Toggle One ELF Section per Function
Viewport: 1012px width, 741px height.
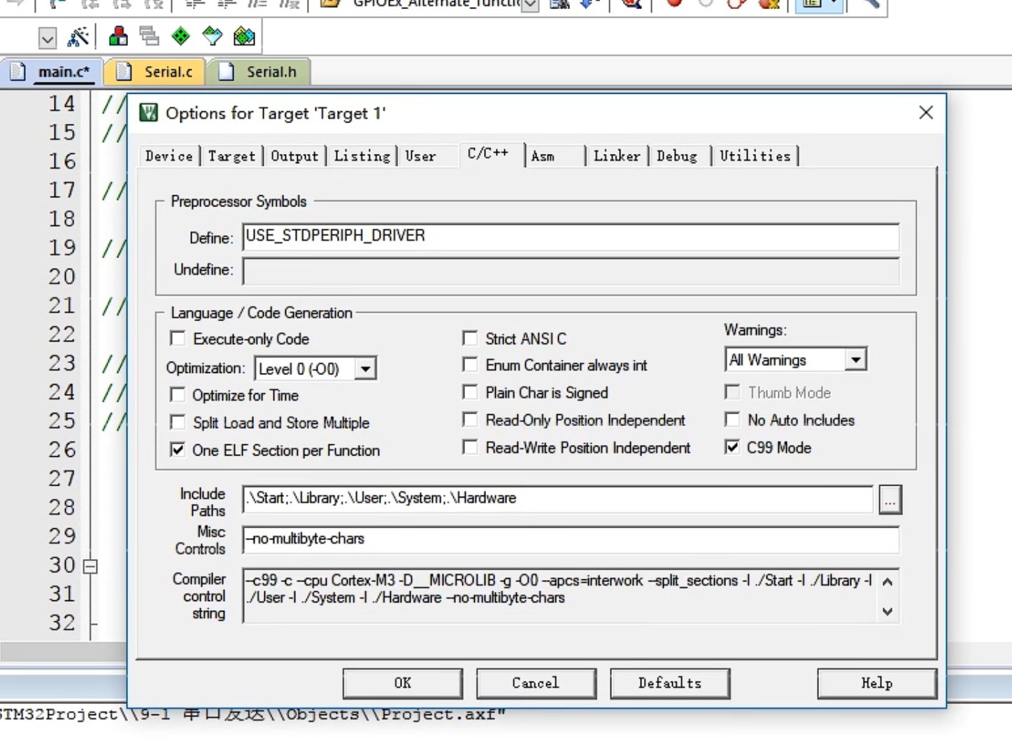pyautogui.click(x=178, y=450)
